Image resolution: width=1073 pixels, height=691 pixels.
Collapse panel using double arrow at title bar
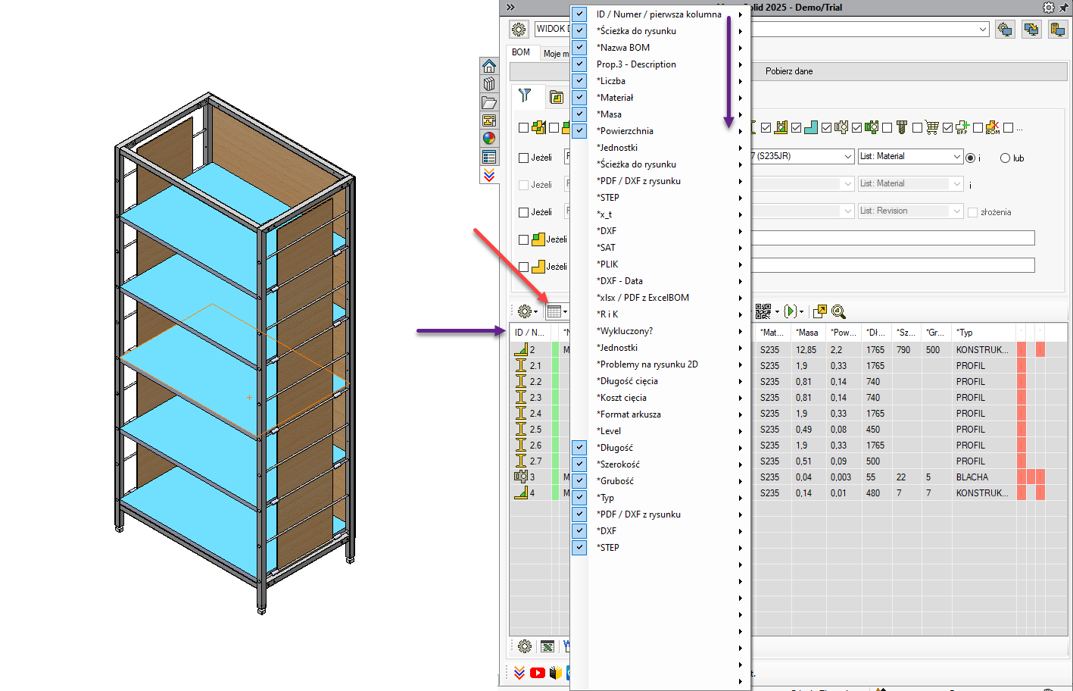(x=510, y=7)
